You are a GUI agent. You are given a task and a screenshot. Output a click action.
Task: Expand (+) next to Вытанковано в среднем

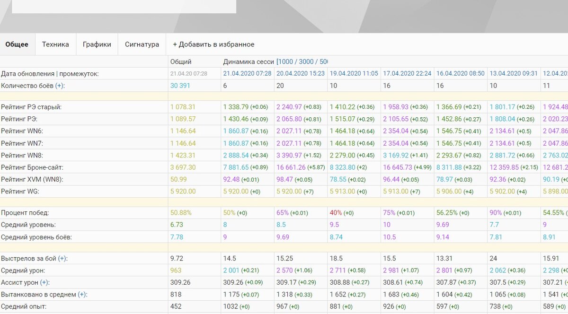click(x=82, y=295)
